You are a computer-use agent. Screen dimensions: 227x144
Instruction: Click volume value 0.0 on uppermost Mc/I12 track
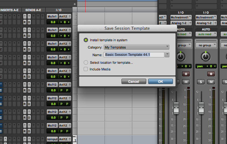pyautogui.click(x=53, y=90)
